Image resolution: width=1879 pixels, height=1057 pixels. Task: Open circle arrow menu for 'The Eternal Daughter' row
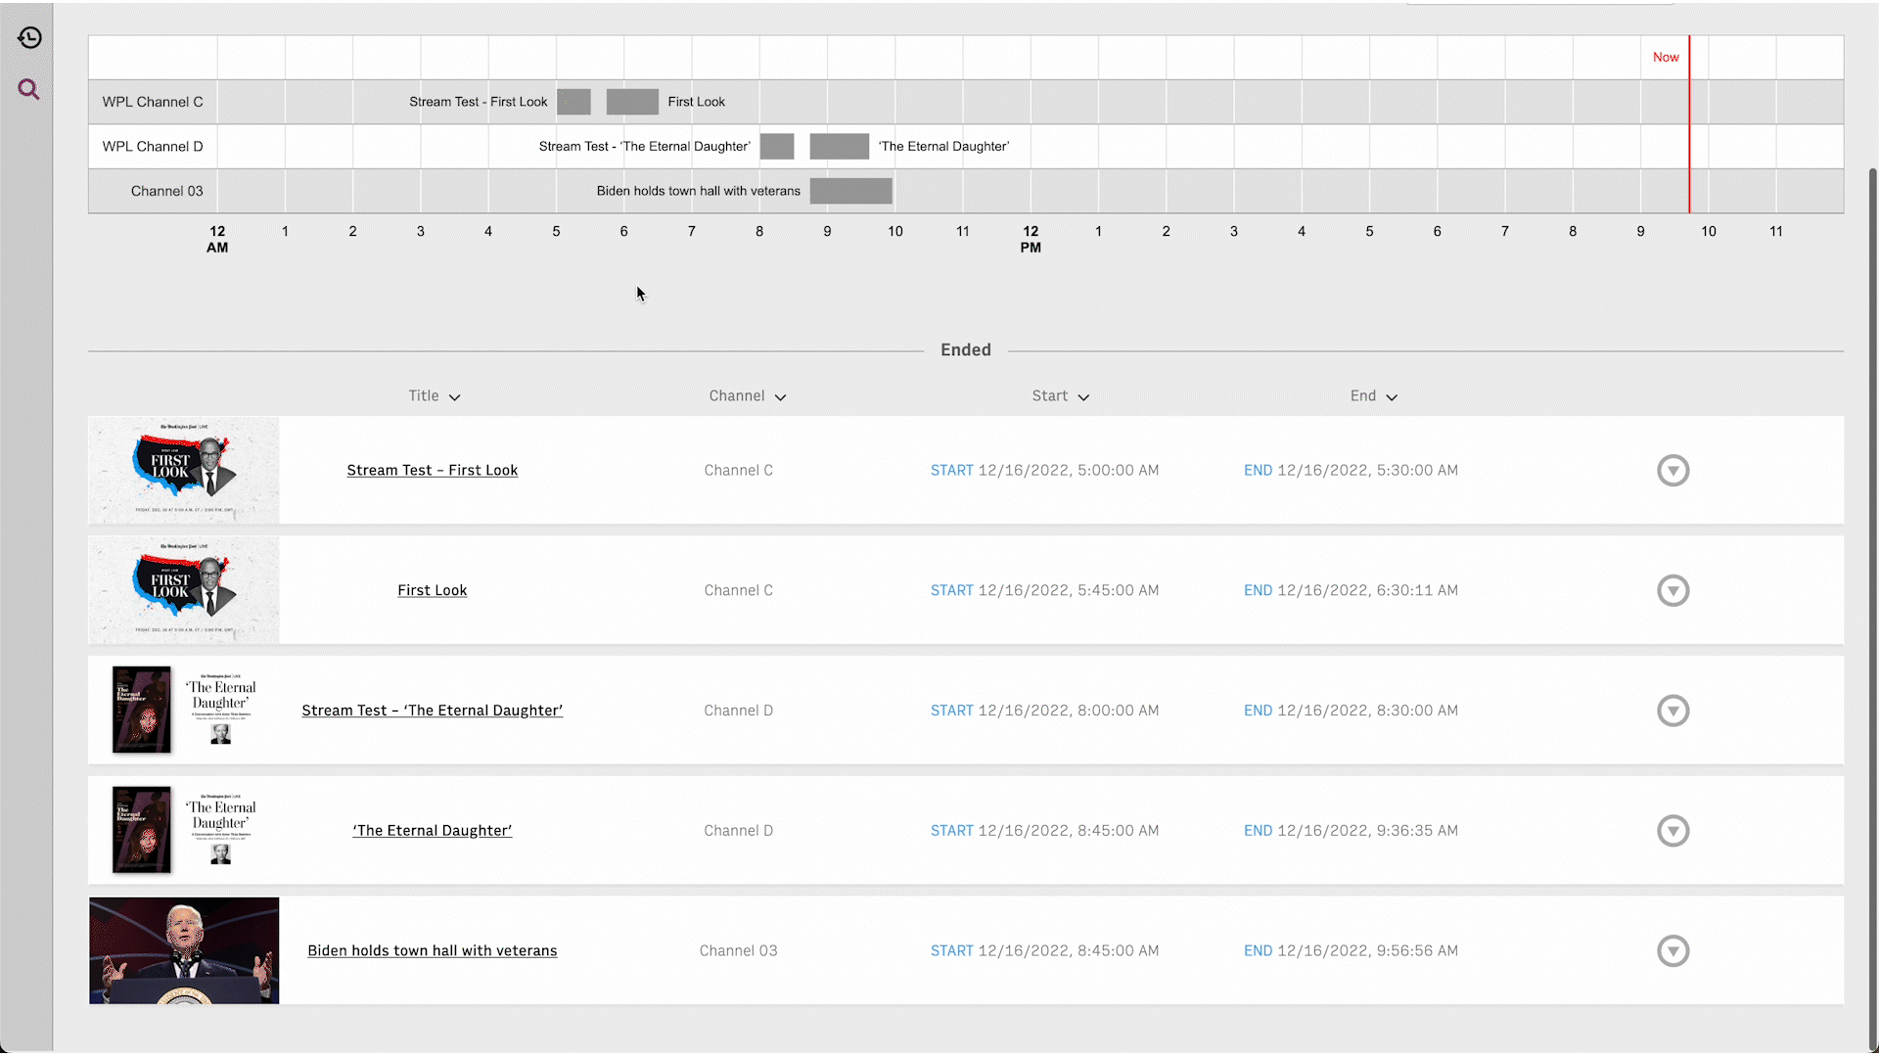pos(1673,831)
